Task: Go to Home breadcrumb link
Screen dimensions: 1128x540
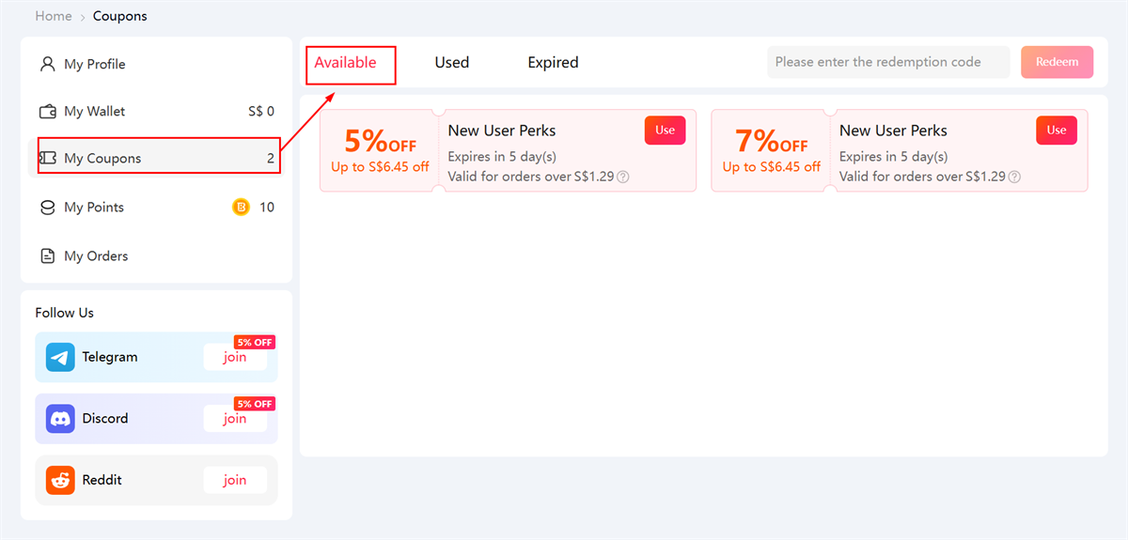Action: (54, 16)
